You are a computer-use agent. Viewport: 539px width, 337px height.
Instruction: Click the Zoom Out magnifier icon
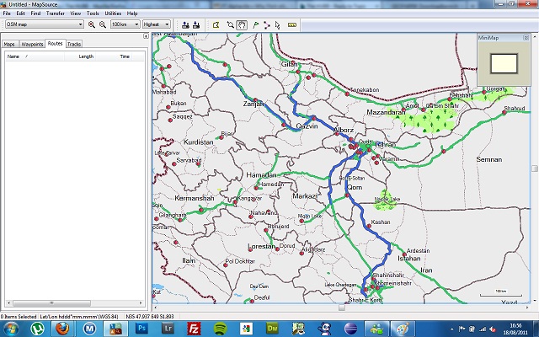pos(103,24)
